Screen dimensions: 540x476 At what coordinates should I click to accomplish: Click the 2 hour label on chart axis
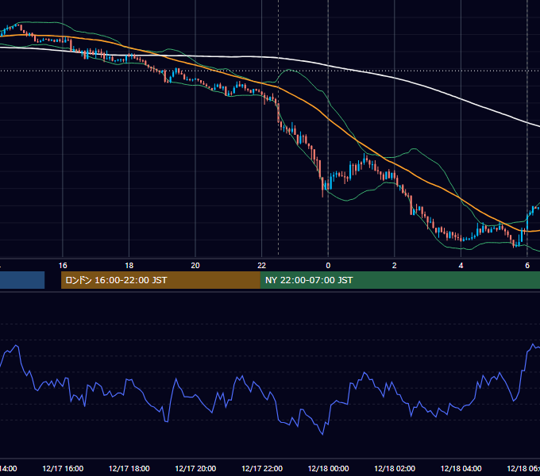click(x=395, y=266)
